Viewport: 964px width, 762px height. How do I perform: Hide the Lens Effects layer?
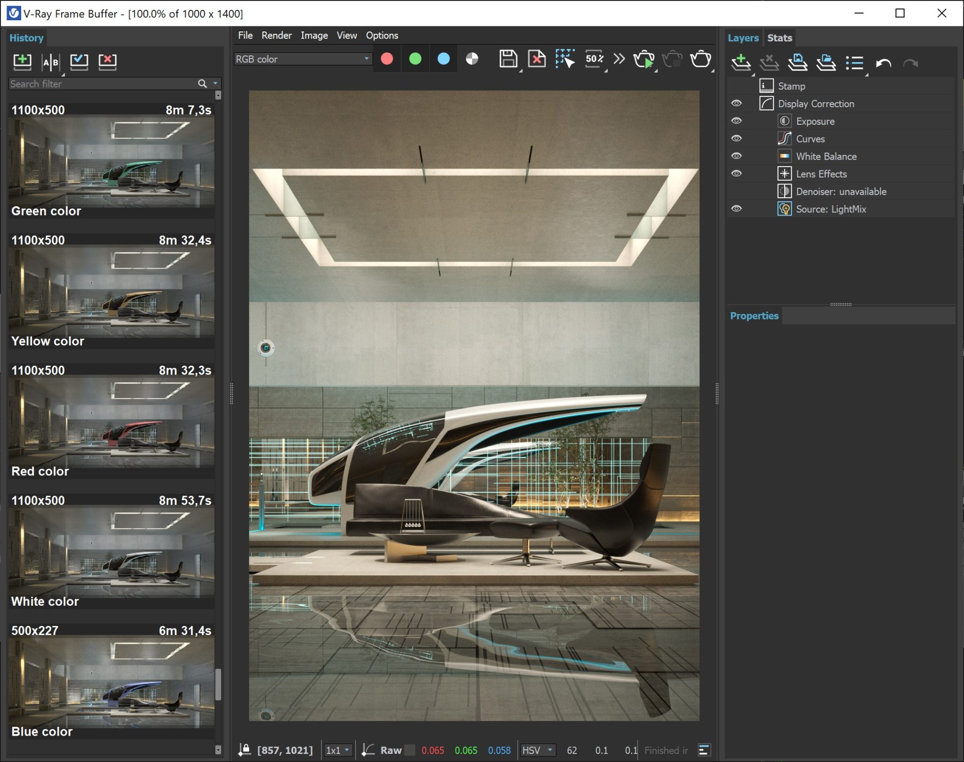(737, 173)
